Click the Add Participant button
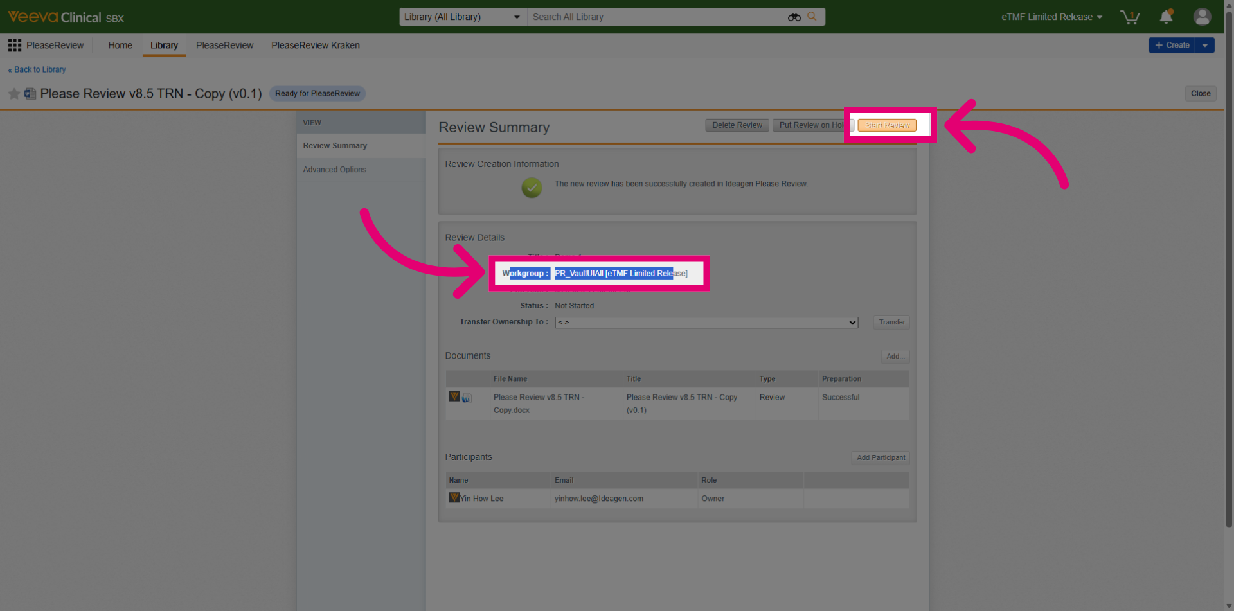The width and height of the screenshot is (1234, 611). pyautogui.click(x=881, y=458)
